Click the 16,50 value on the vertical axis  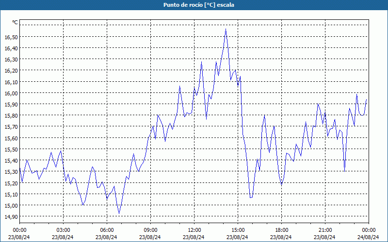click(x=11, y=37)
